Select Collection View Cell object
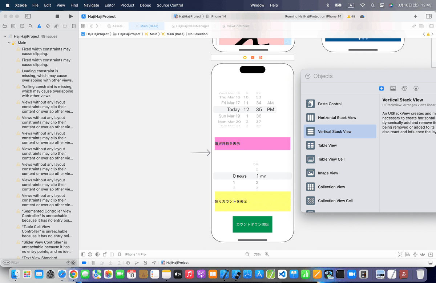This screenshot has width=436, height=283. (340, 201)
